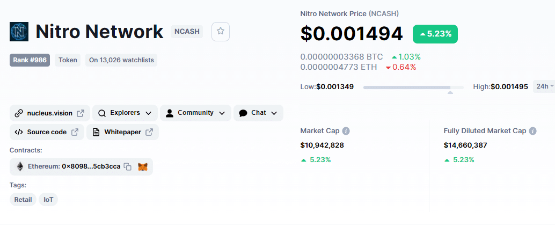The width and height of the screenshot is (555, 226).
Task: Click the person icon in Community
Action: click(x=170, y=113)
